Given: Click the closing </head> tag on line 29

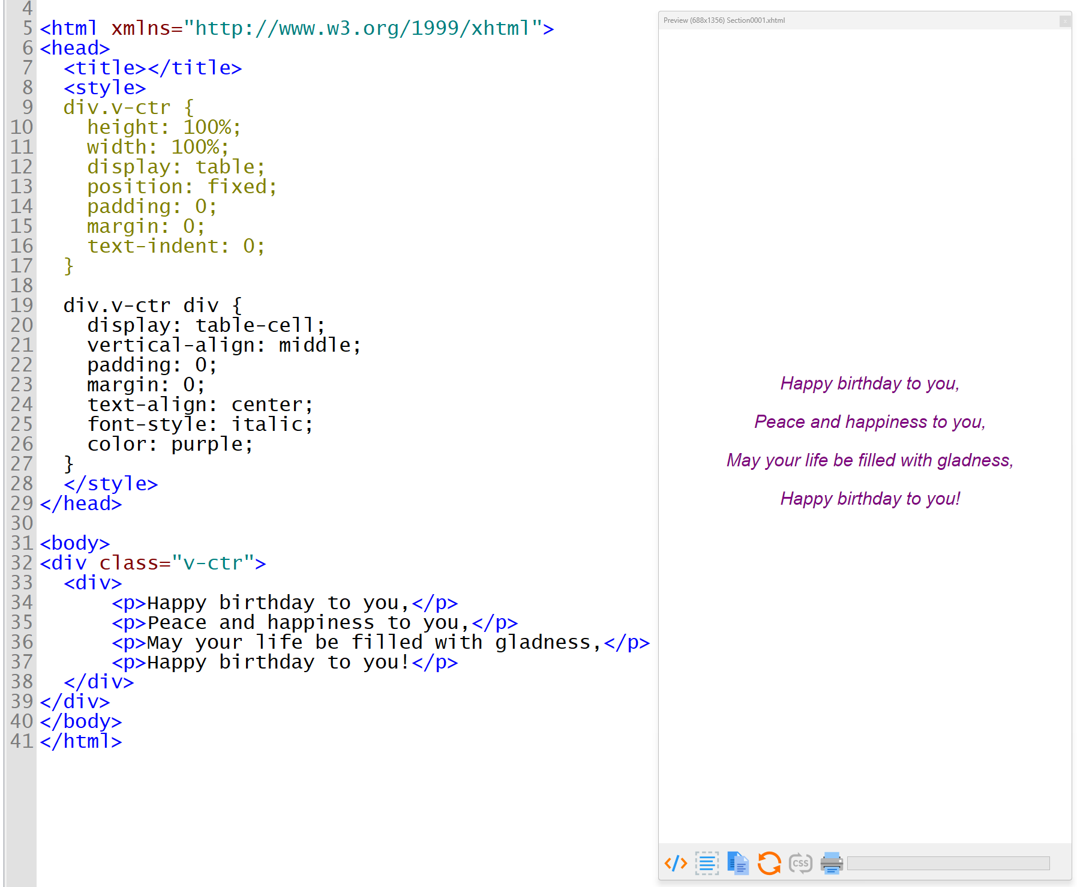Looking at the screenshot, I should pyautogui.click(x=81, y=504).
